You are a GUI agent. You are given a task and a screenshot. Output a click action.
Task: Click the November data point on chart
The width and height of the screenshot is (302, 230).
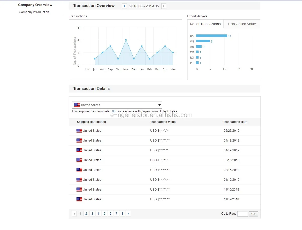coord(126,40)
